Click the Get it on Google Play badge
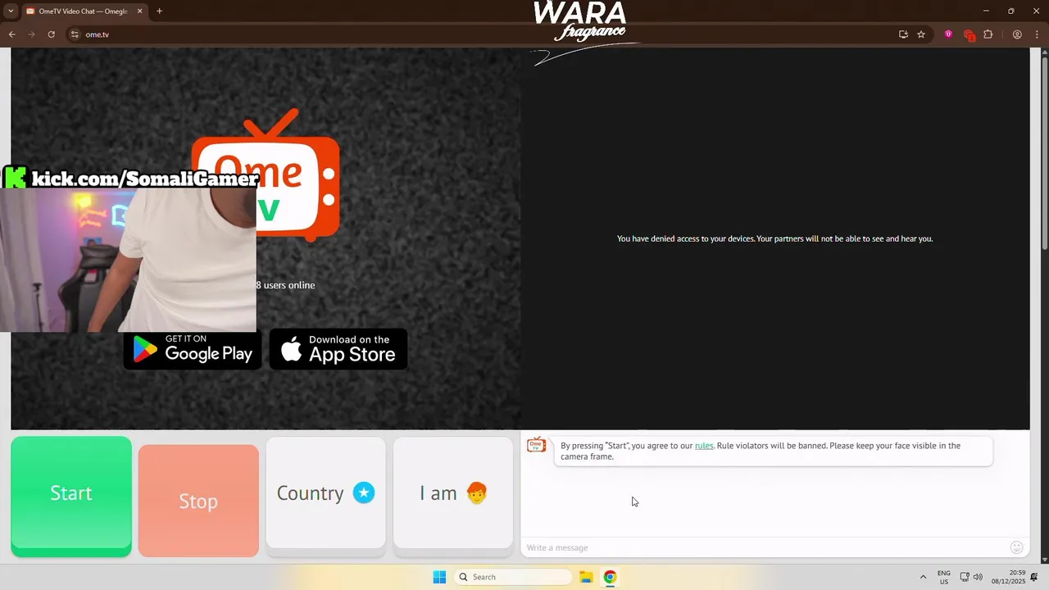The height and width of the screenshot is (590, 1049). [x=193, y=349]
